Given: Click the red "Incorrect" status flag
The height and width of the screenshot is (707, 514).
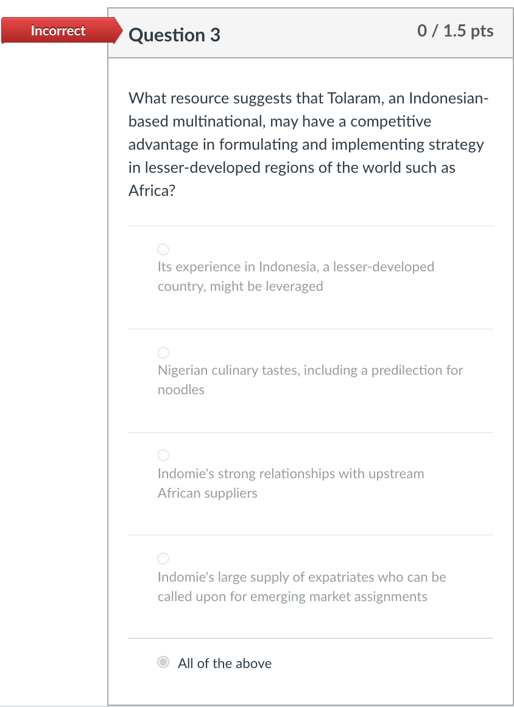Looking at the screenshot, I should click(x=57, y=30).
